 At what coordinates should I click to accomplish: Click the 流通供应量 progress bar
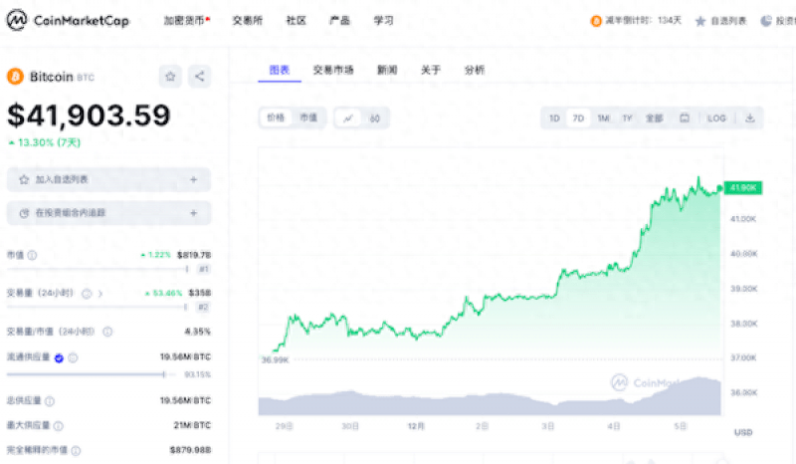tap(90, 374)
